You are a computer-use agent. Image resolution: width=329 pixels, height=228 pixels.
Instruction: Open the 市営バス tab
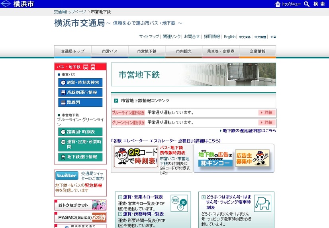click(110, 52)
